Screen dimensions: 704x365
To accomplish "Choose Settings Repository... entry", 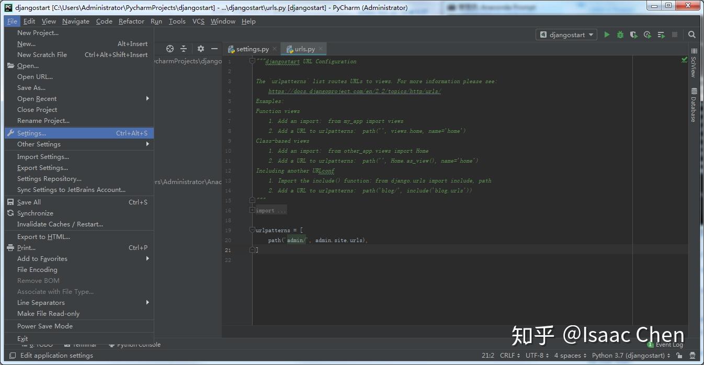I will tap(79, 179).
